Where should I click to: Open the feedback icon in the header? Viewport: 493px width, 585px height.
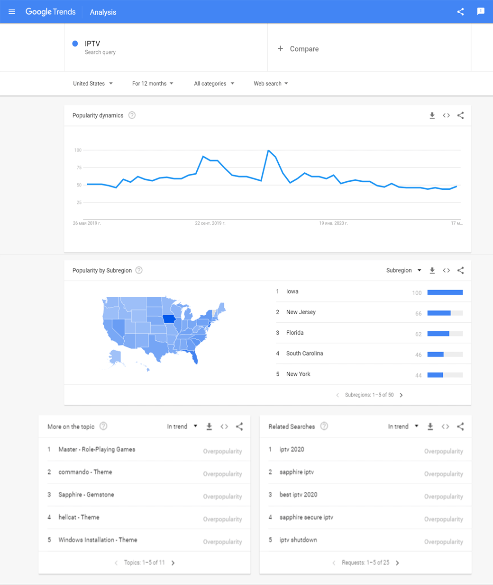point(481,12)
